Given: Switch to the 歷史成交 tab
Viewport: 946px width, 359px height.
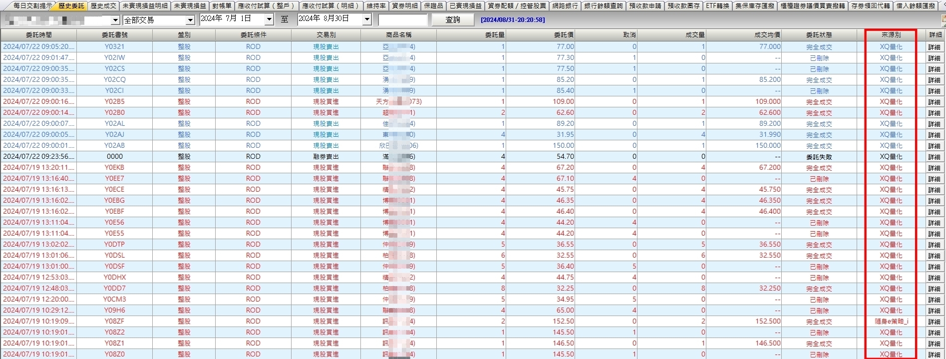Looking at the screenshot, I should pos(103,6).
